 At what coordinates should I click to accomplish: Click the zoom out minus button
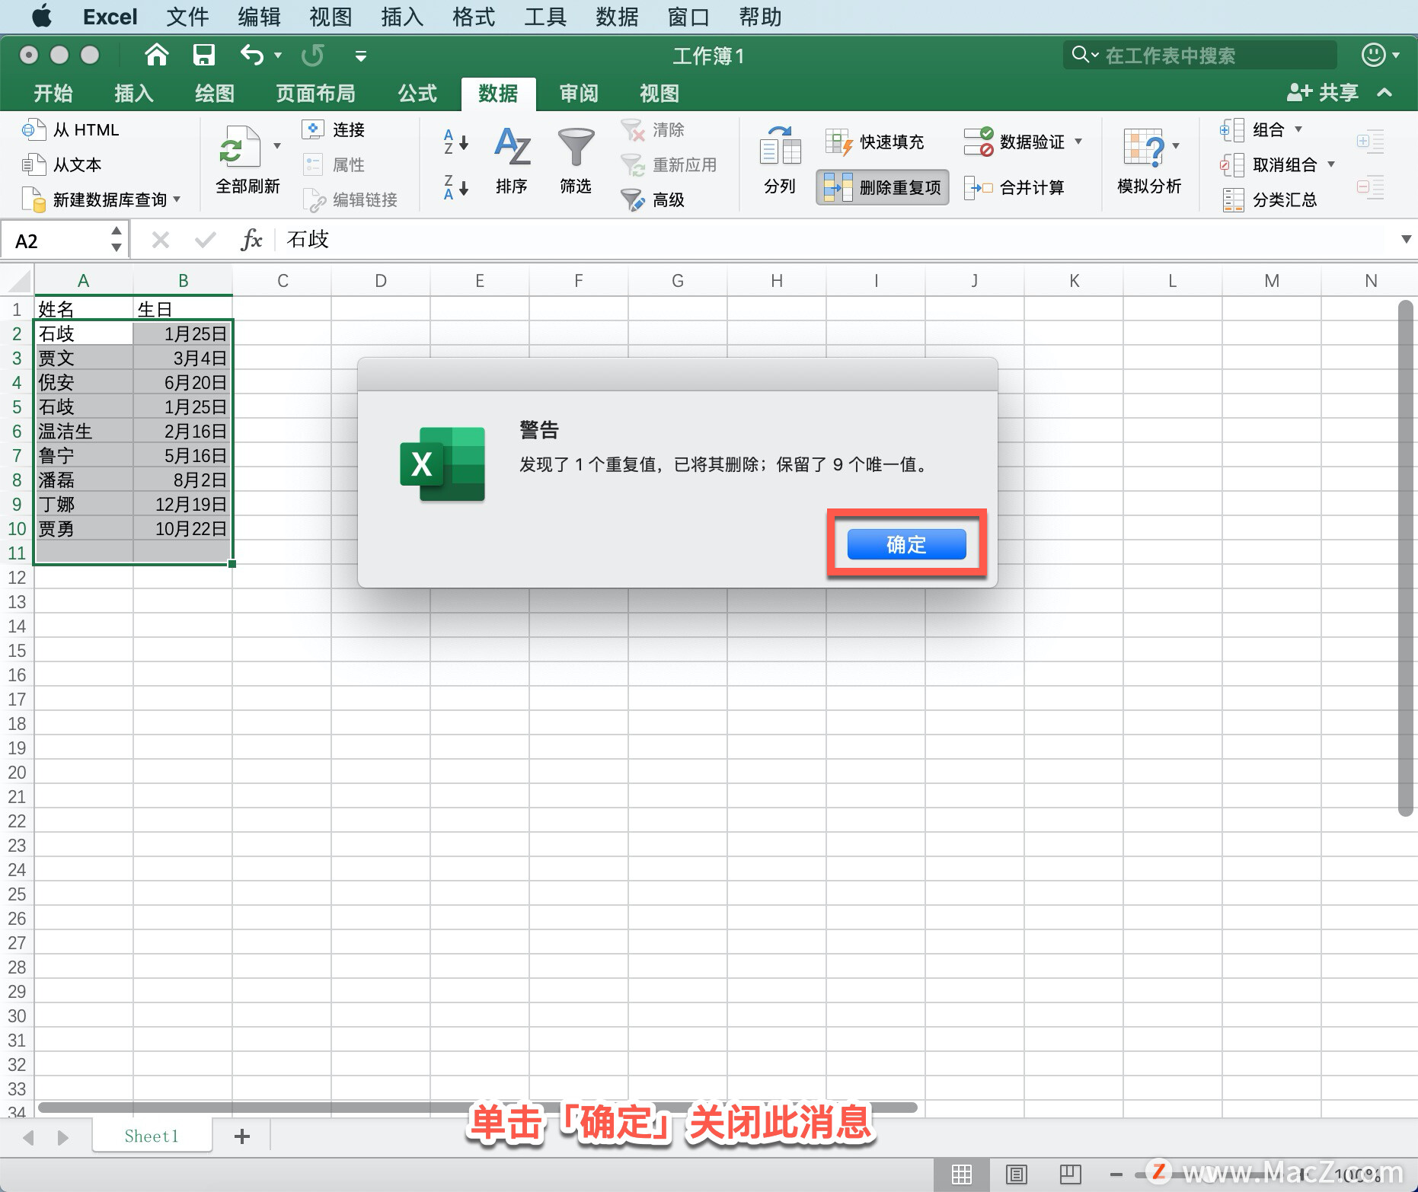[x=1116, y=1174]
